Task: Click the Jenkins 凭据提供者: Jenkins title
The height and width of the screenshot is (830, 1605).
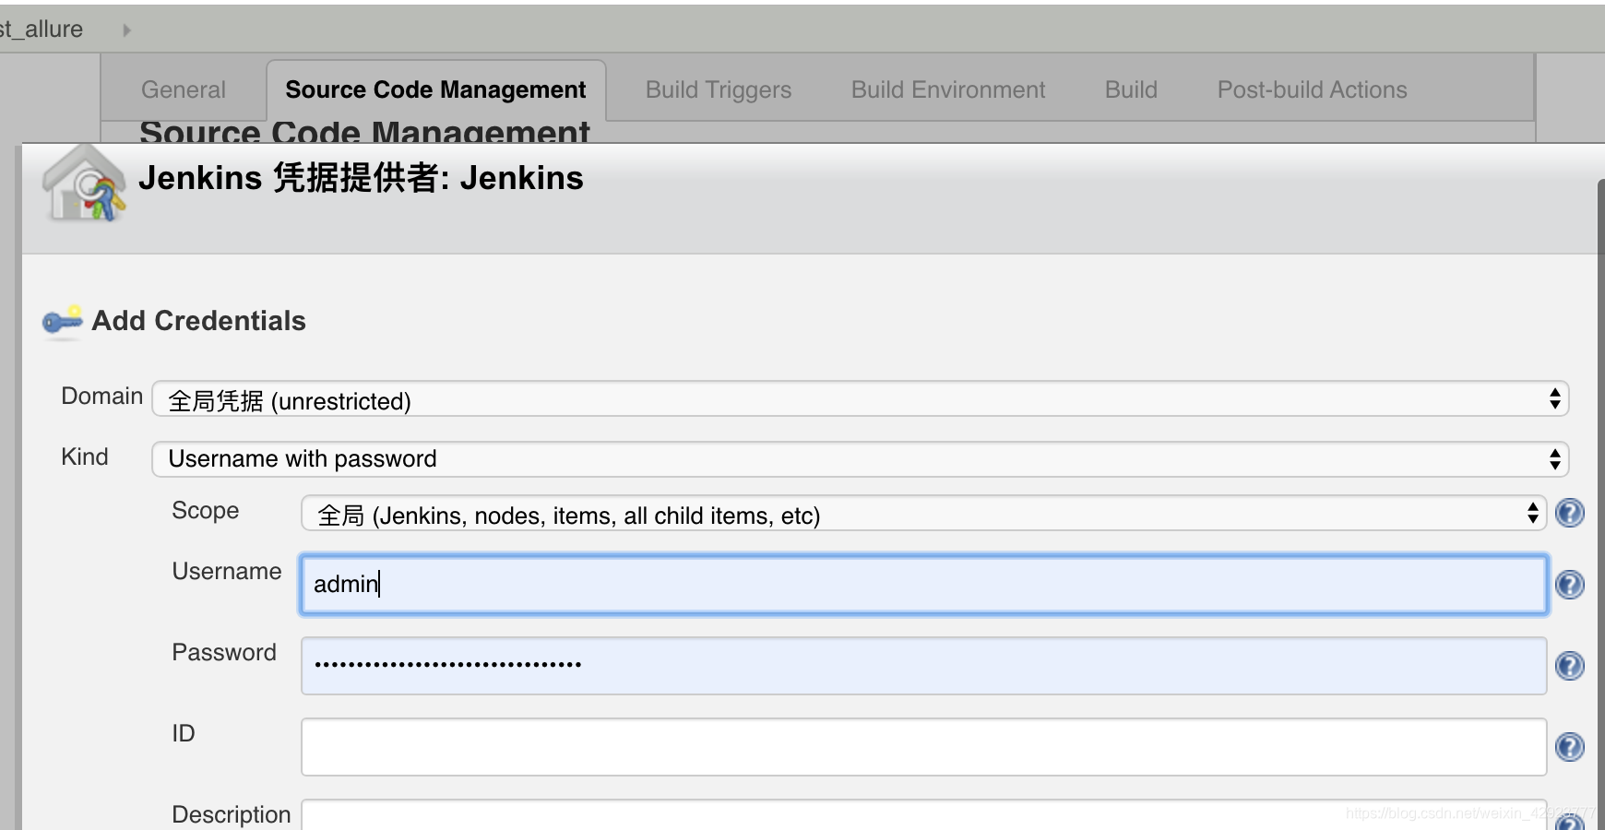Action: 361,177
